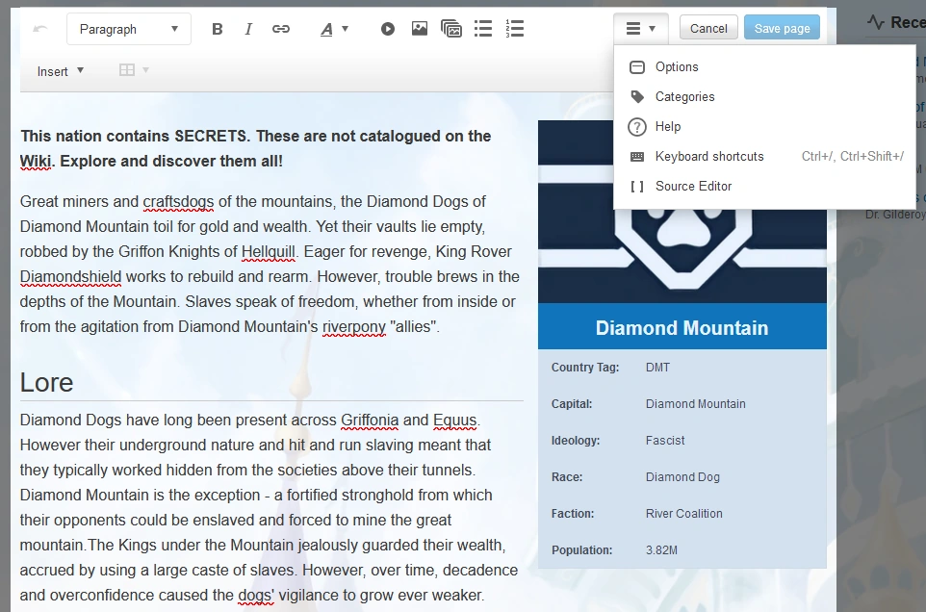Click the Population value 3.82M

[x=661, y=550]
